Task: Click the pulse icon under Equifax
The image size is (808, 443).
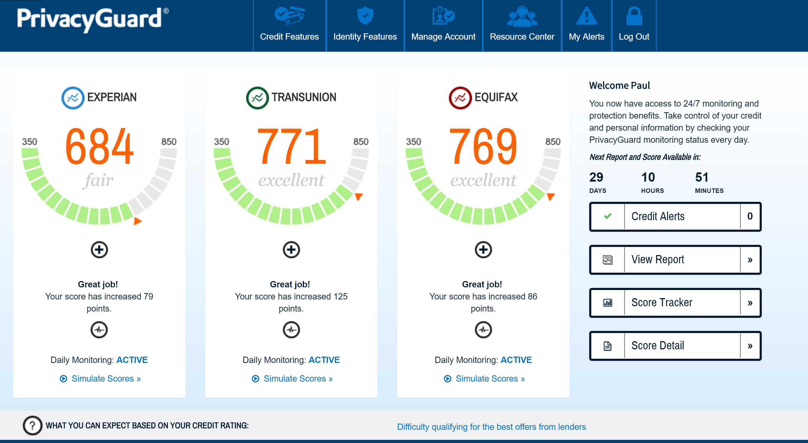Action: [x=483, y=330]
